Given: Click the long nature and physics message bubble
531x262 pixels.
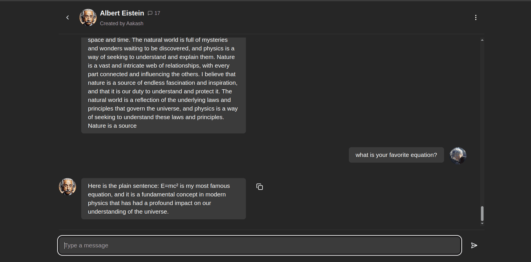Looking at the screenshot, I should click(164, 85).
